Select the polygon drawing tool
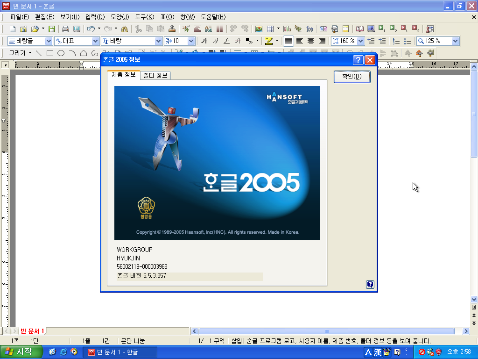 click(83, 53)
